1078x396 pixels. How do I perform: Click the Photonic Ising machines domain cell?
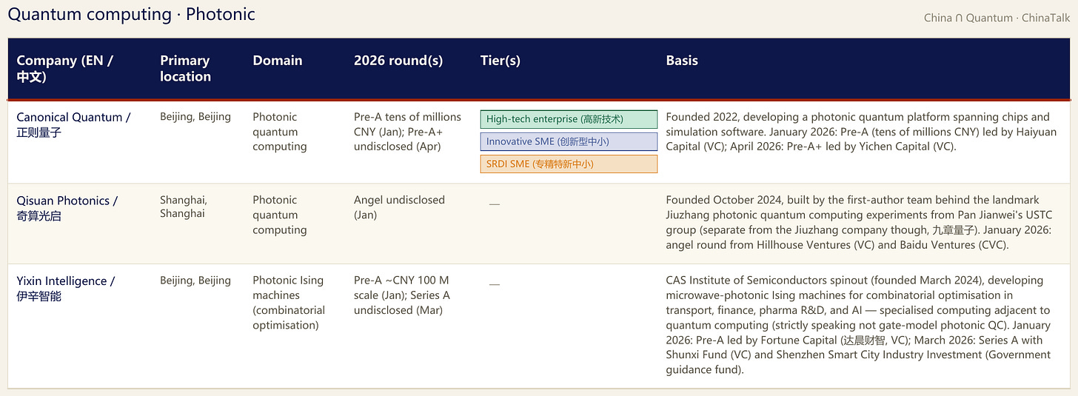(x=289, y=303)
